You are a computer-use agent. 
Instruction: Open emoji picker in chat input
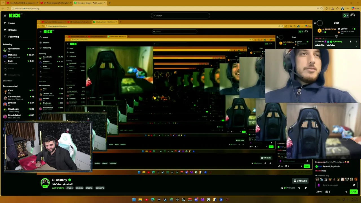coord(354,185)
